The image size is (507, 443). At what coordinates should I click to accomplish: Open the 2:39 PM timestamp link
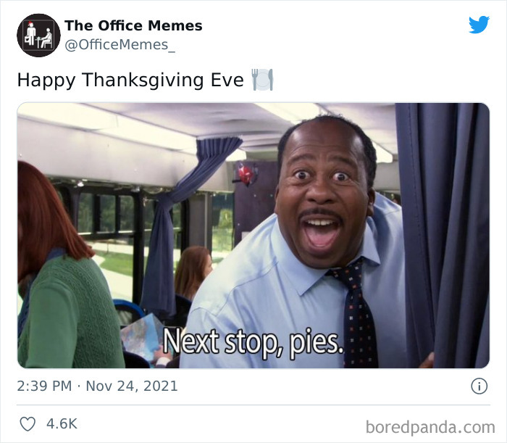click(44, 386)
